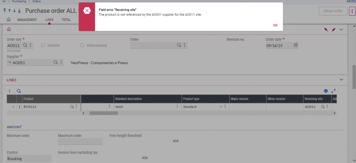Go to next record down arrow

[x=14, y=11]
